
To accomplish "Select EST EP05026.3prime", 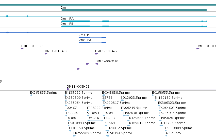I will point(172,118).
